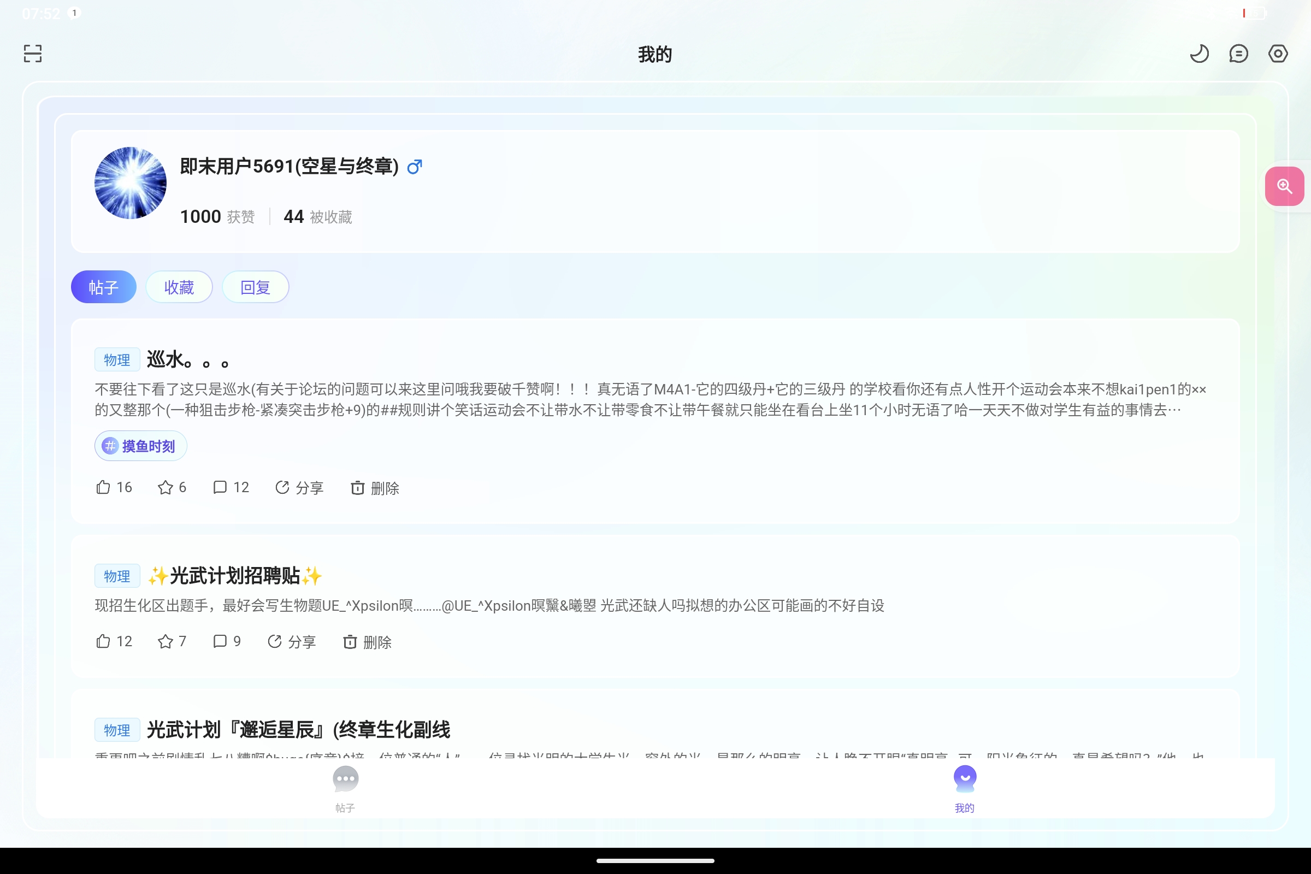Like the 巡水 post
Viewport: 1311px width, 874px height.
[x=114, y=488]
